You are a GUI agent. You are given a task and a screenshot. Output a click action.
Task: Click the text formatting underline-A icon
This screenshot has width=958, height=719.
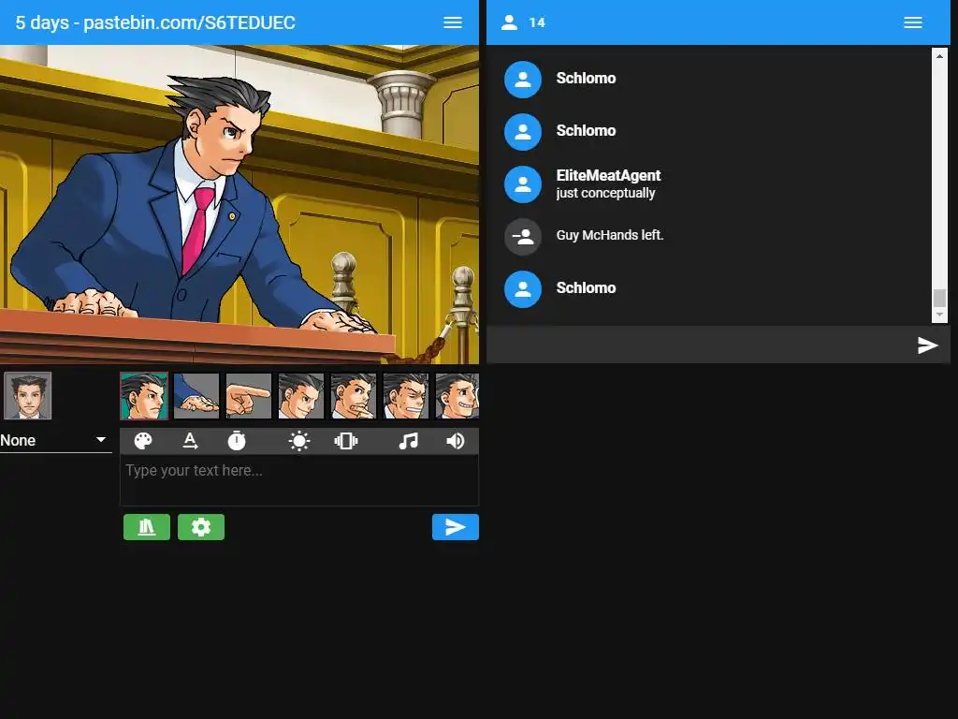pos(190,441)
